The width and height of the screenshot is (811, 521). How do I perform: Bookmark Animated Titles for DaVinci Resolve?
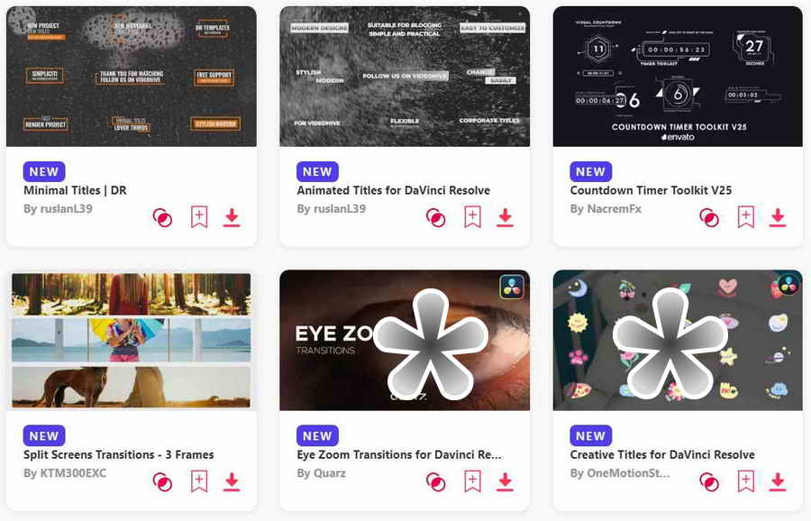472,217
